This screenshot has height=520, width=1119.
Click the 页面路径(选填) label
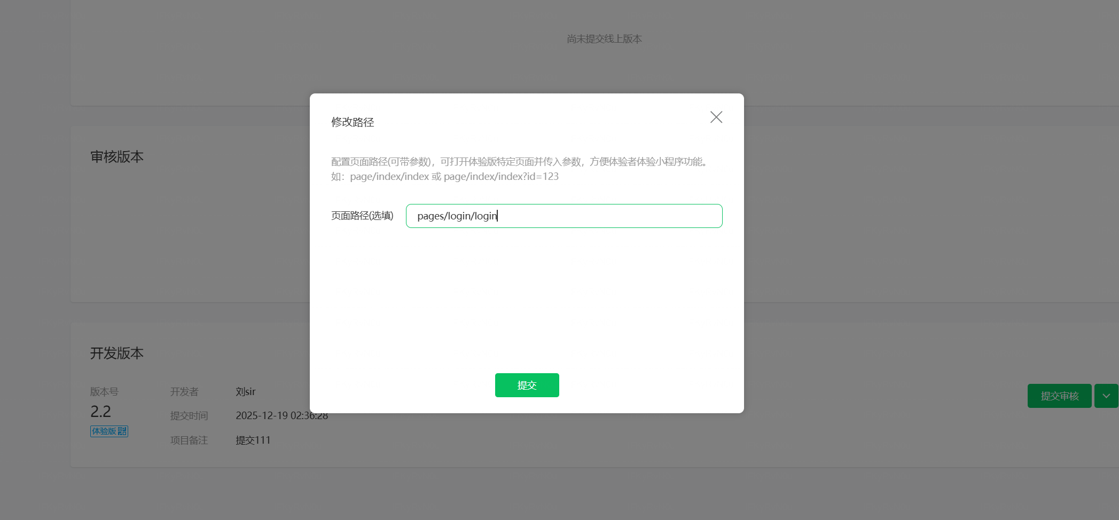pyautogui.click(x=362, y=216)
